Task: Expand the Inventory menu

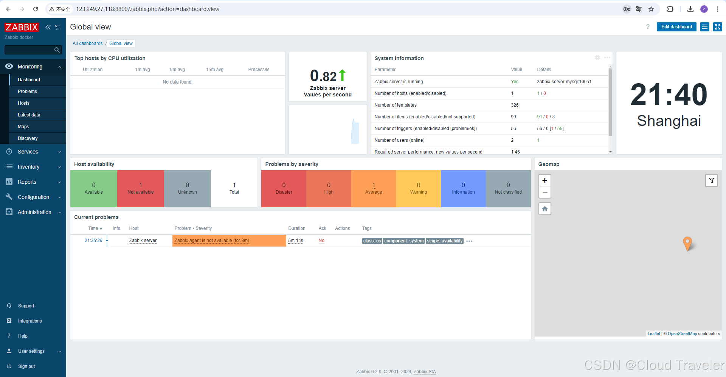Action: coord(33,167)
